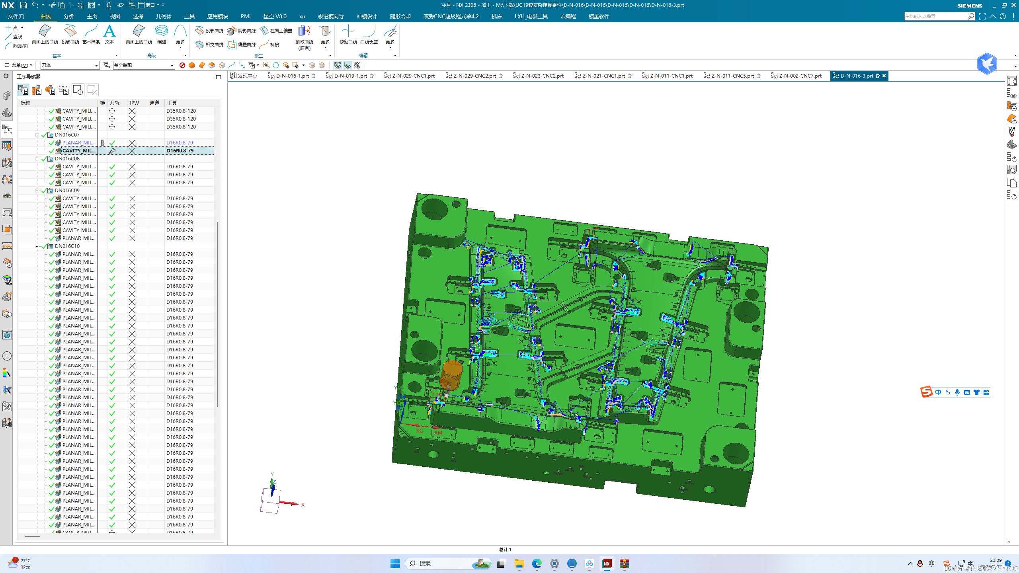Open the 应用模块 ribbon tab

pos(217,16)
